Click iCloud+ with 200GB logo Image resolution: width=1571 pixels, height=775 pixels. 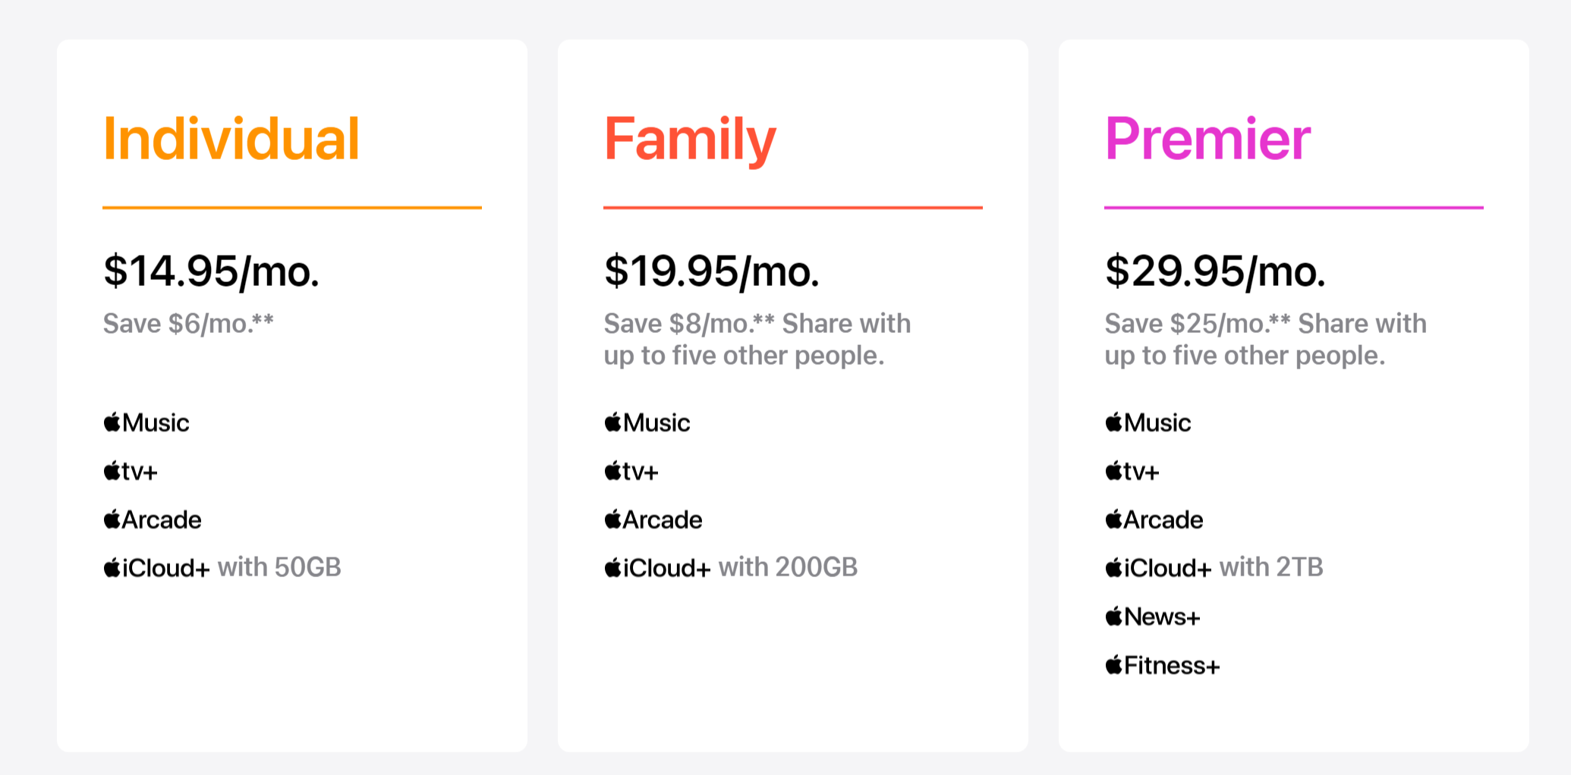(657, 568)
